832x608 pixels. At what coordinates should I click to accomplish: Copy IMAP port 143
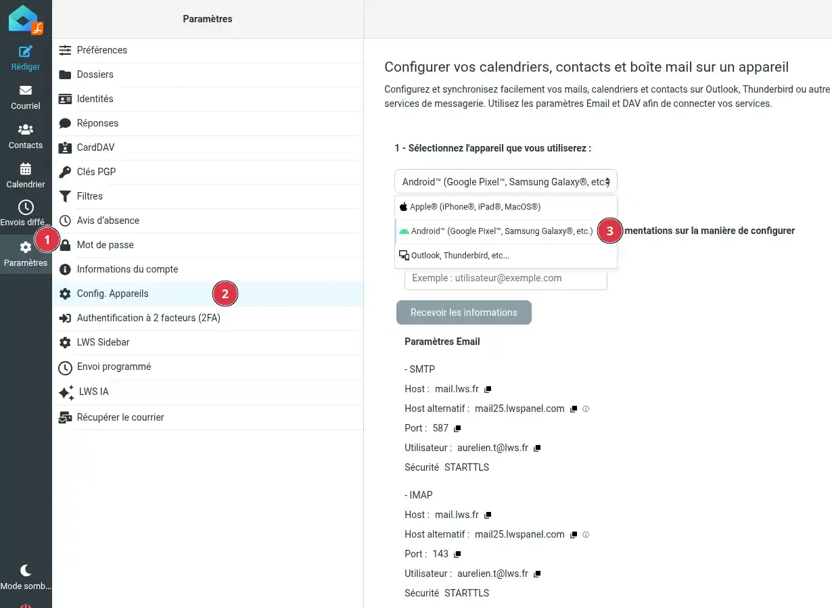tap(457, 555)
